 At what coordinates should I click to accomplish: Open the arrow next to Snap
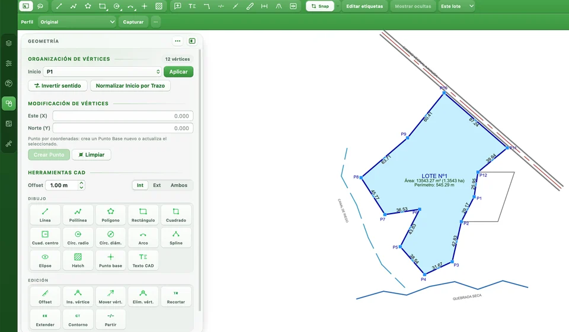338,6
